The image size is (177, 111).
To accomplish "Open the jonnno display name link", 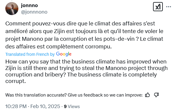I will [29, 5].
